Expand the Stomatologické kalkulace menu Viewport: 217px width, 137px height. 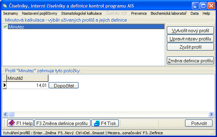click(81, 13)
